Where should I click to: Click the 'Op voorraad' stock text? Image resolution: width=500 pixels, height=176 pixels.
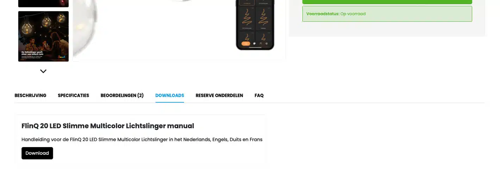click(353, 14)
